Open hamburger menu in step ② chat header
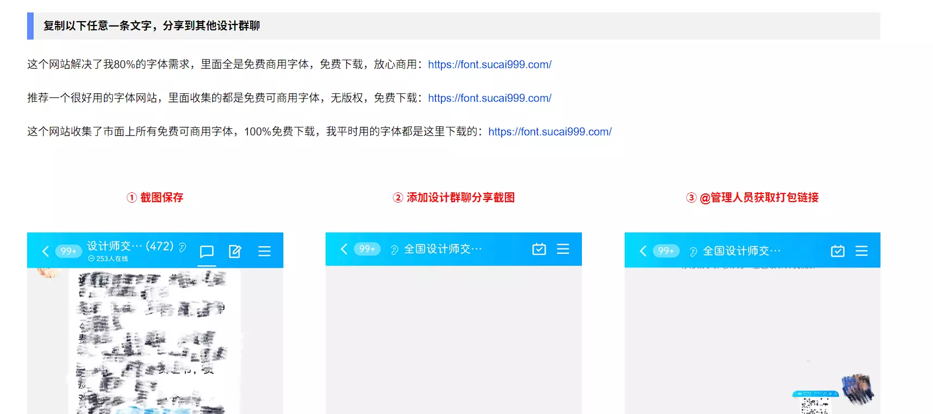This screenshot has width=933, height=414. 563,249
